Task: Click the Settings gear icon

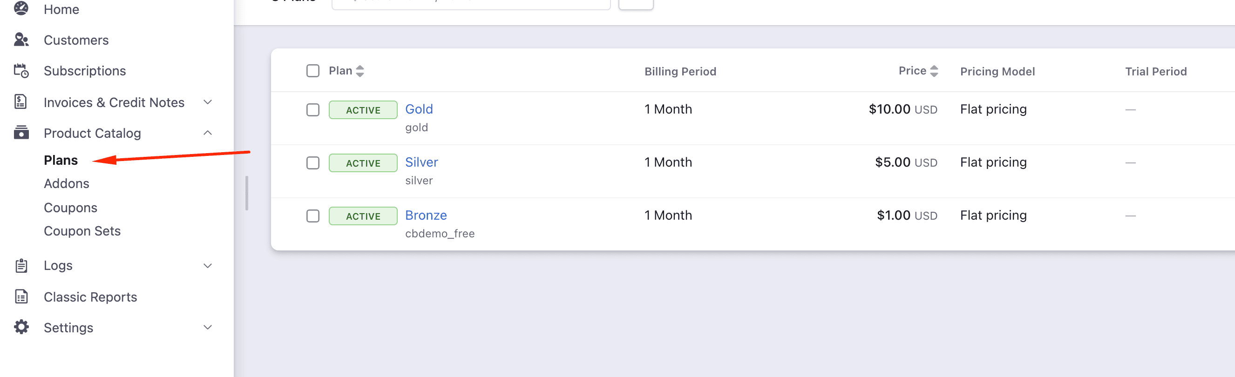Action: point(21,327)
